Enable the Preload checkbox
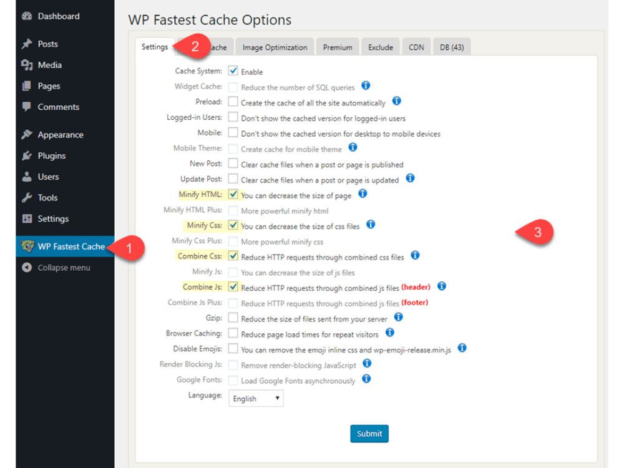The height and width of the screenshot is (468, 624). 233,102
